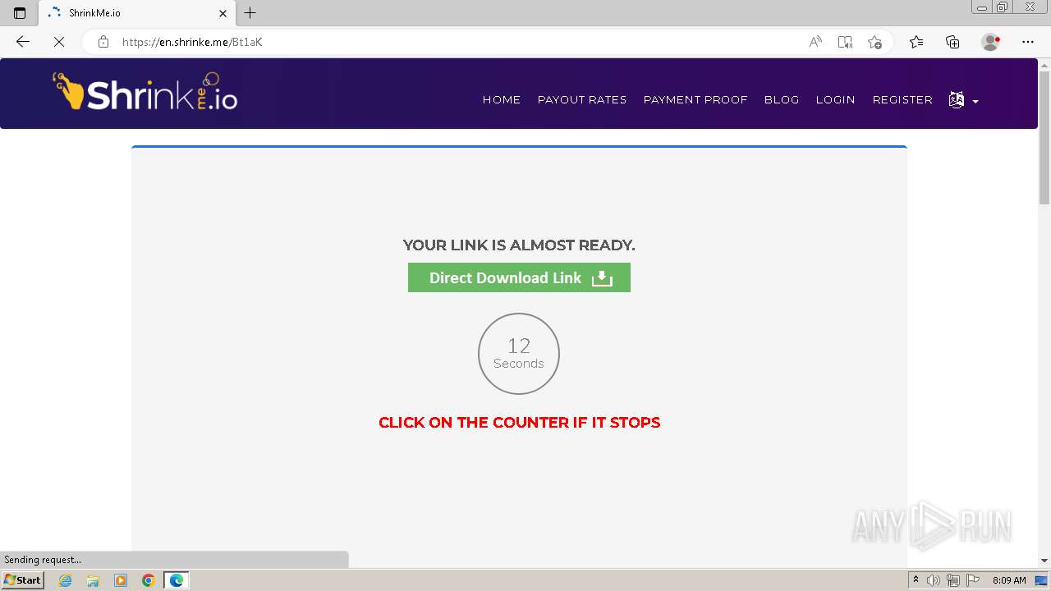This screenshot has width=1051, height=591.
Task: Open the Windows Start menu
Action: [23, 580]
